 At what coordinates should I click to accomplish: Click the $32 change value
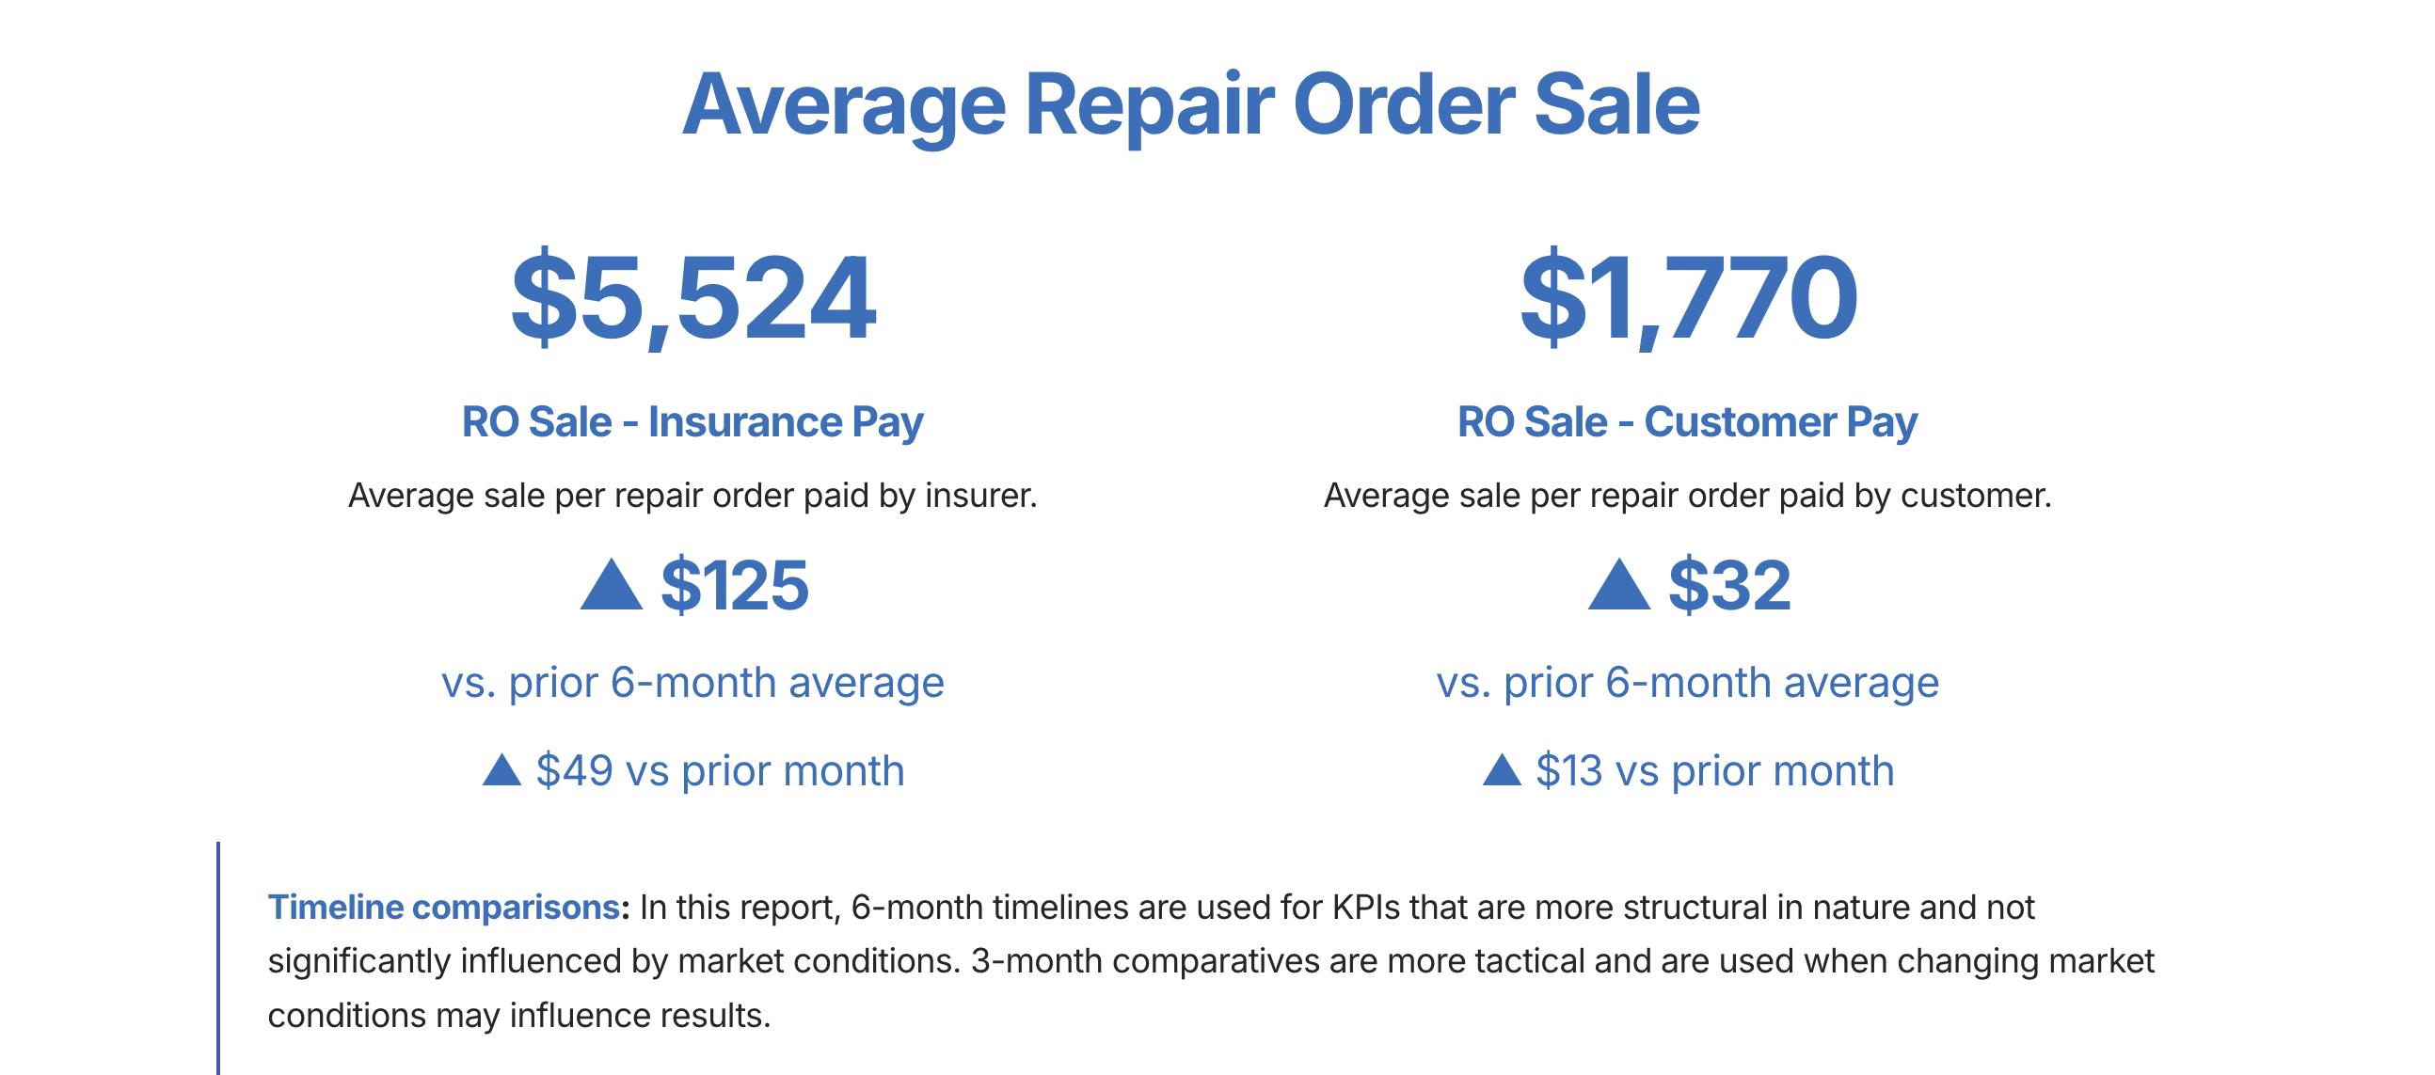coord(1729,586)
